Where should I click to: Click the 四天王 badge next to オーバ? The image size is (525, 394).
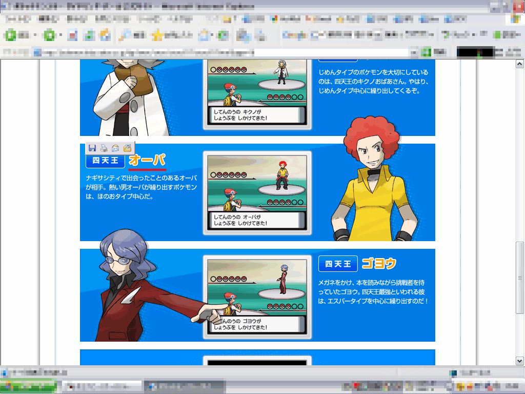pyautogui.click(x=106, y=161)
